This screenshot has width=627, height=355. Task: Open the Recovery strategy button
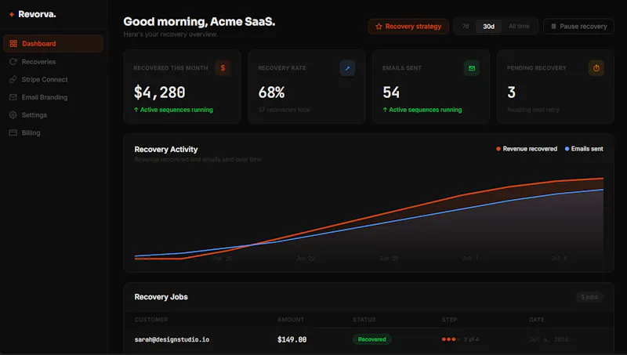coord(408,27)
